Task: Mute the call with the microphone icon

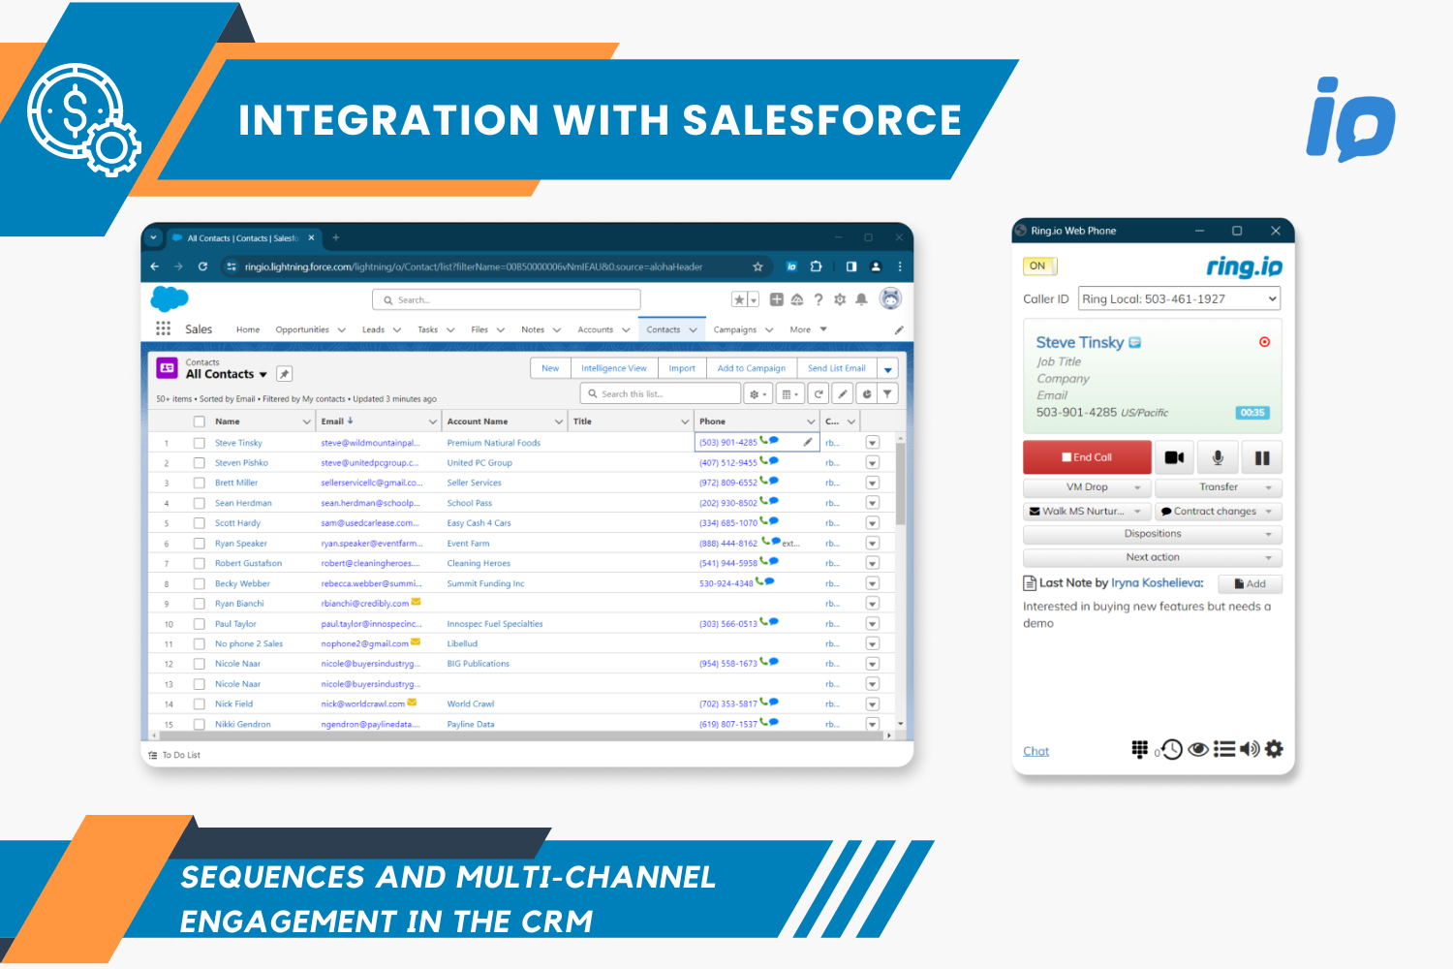Action: coord(1218,457)
